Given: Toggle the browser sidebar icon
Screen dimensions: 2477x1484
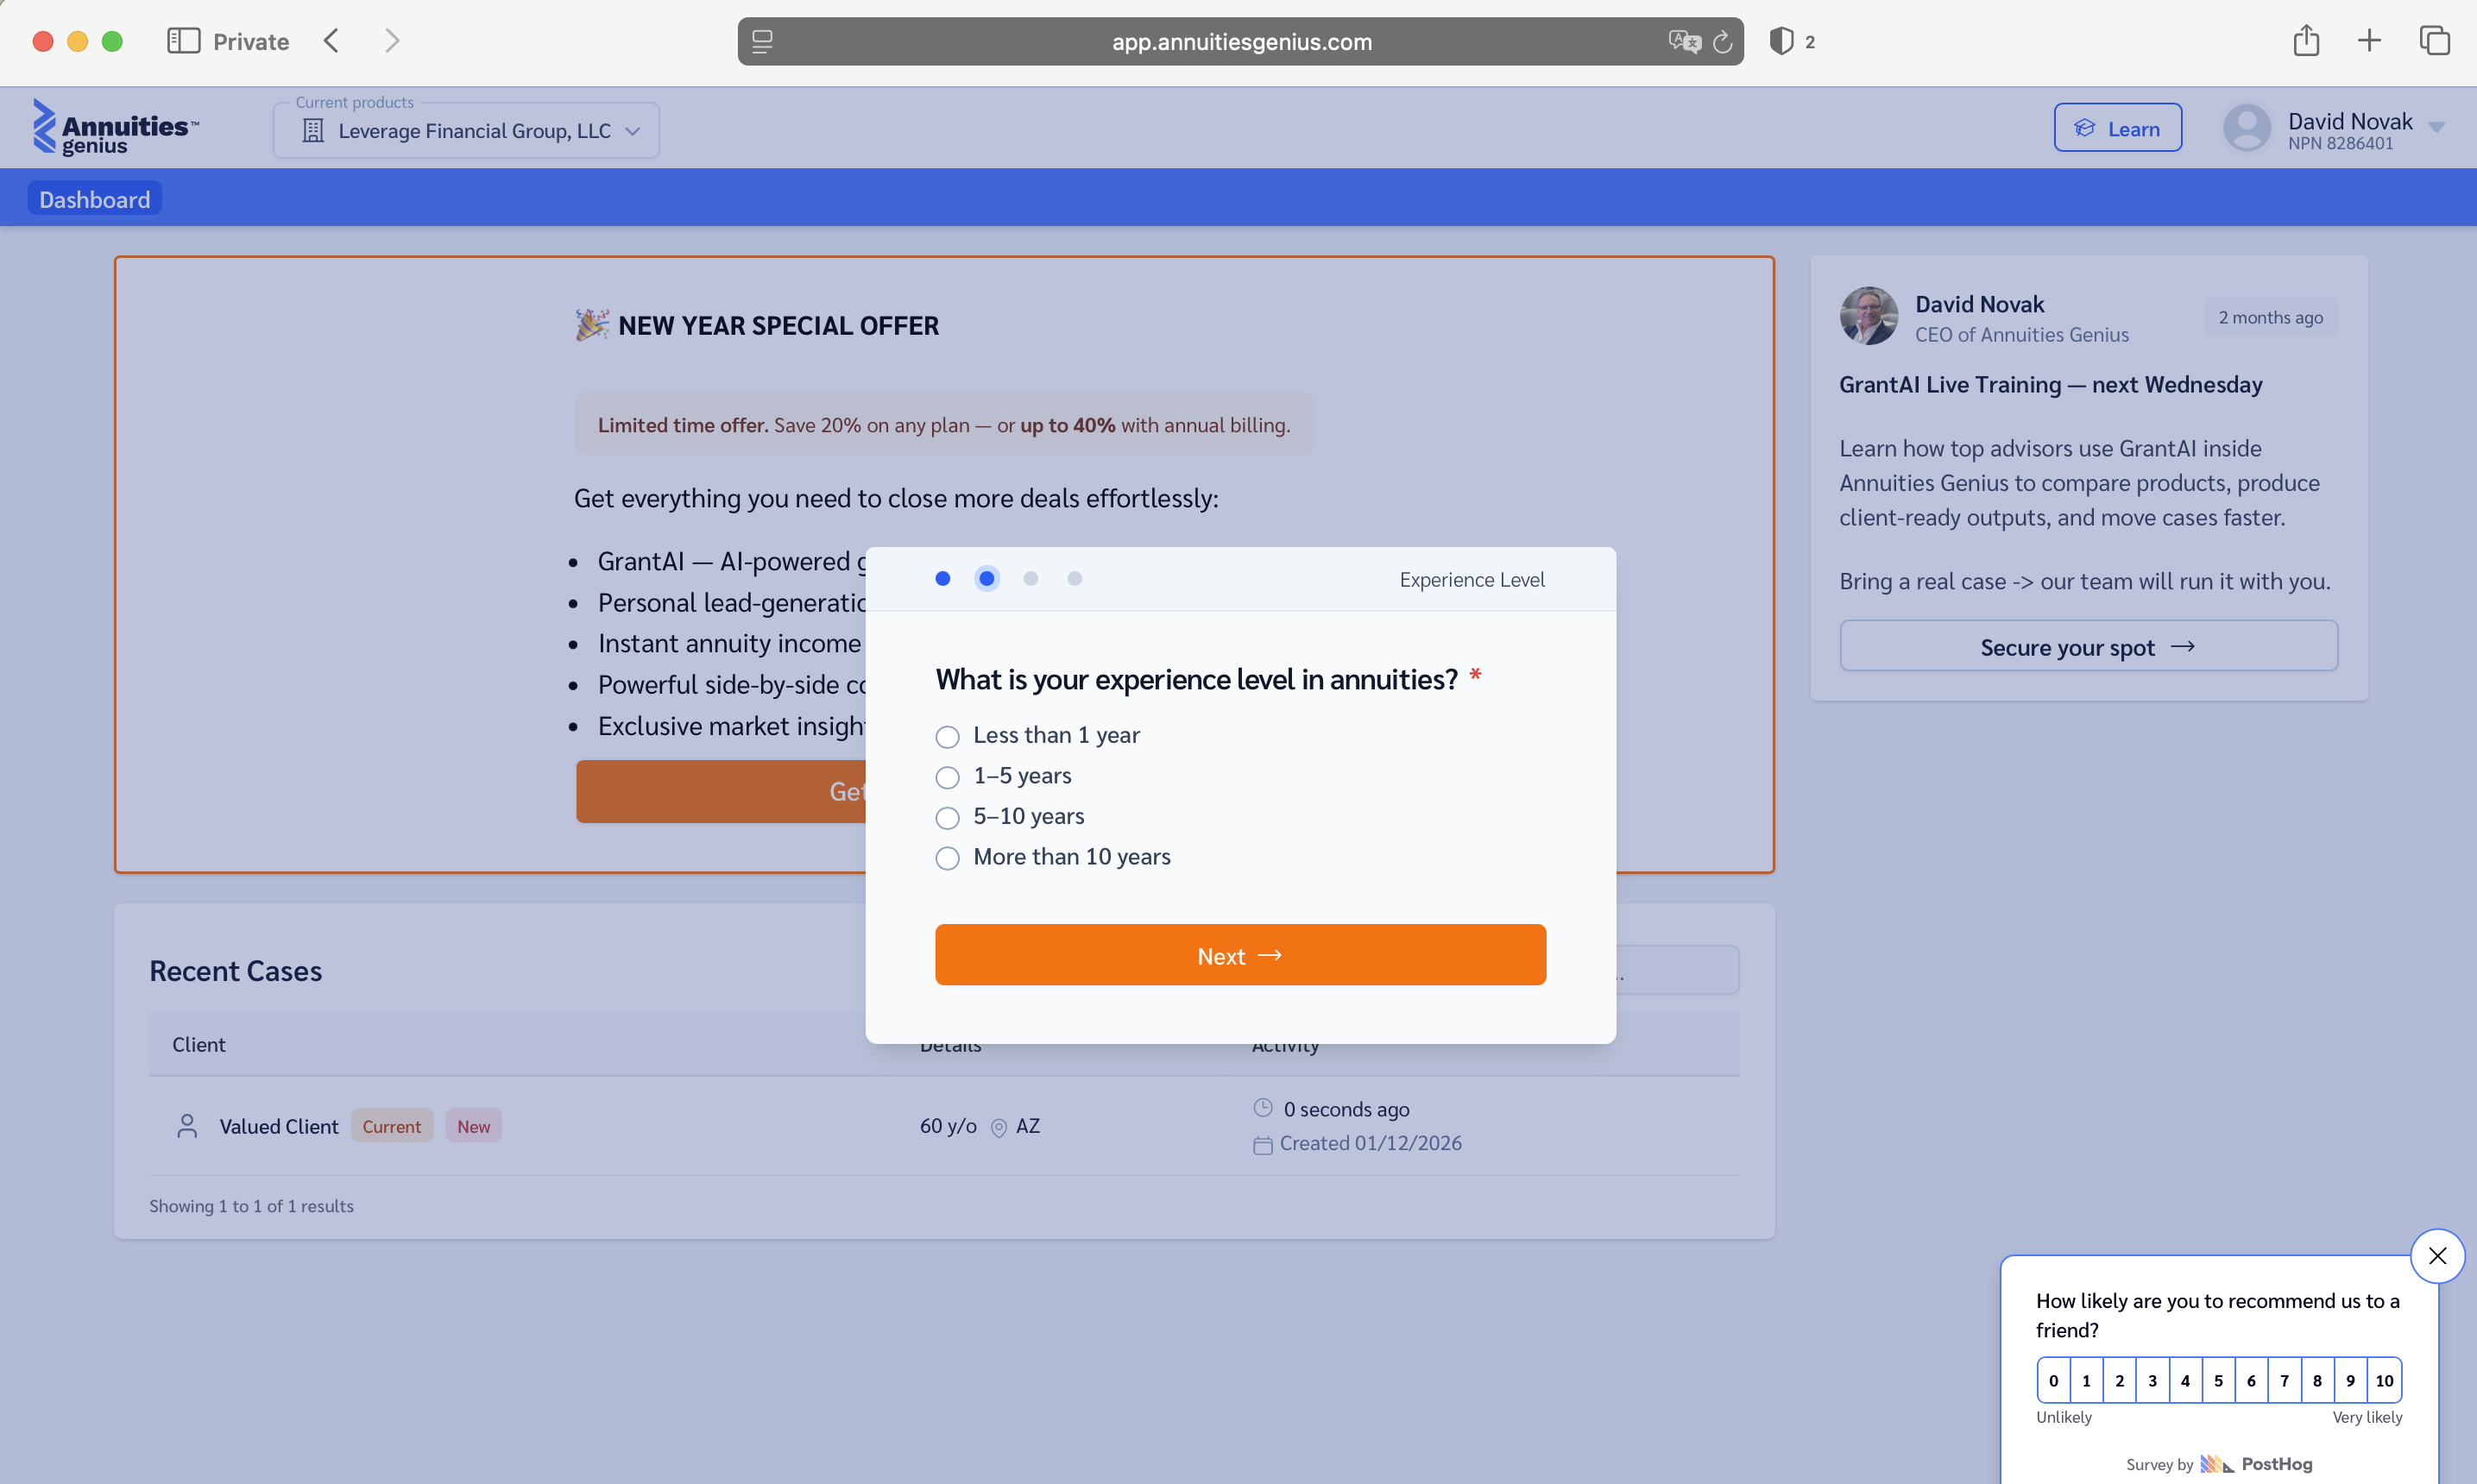Looking at the screenshot, I should click(x=183, y=41).
